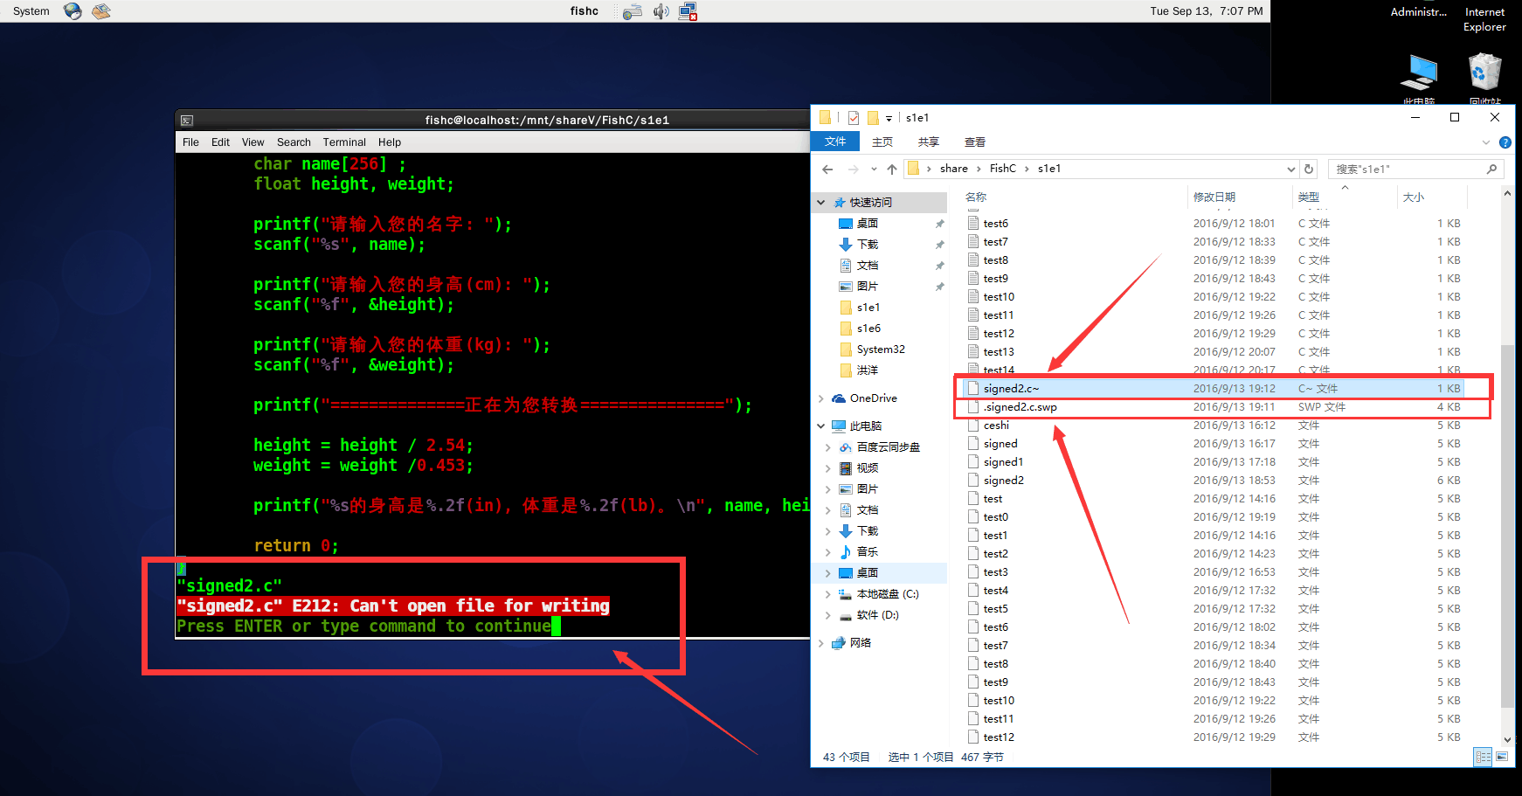Click the search magnifier icon

coord(1491,169)
